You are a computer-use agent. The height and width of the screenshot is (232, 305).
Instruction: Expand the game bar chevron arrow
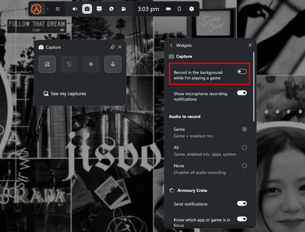[48, 9]
